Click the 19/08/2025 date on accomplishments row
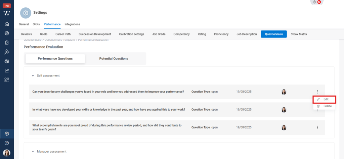 pyautogui.click(x=244, y=127)
